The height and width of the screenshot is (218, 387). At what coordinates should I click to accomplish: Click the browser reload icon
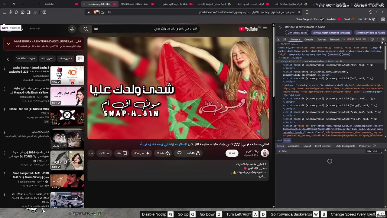coord(370,12)
